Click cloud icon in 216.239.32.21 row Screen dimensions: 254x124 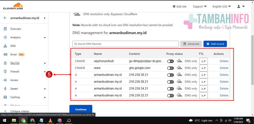(179, 95)
